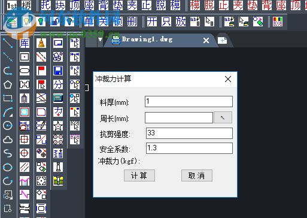Open the drawing tab list dropdown arrow
Viewport: 307px width, 218px height.
click(x=101, y=40)
